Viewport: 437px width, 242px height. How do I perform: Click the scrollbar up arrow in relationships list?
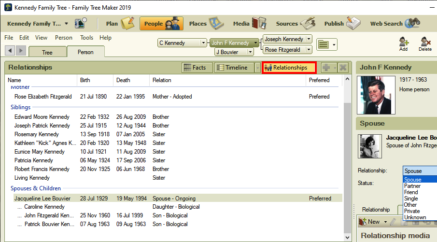tap(347, 79)
